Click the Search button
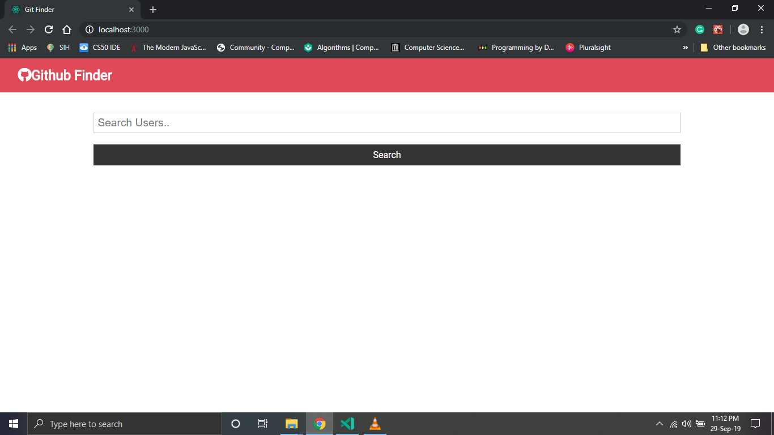 pyautogui.click(x=386, y=155)
